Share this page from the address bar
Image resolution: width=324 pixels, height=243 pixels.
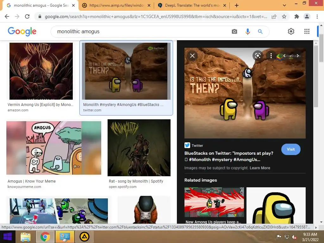(274, 16)
